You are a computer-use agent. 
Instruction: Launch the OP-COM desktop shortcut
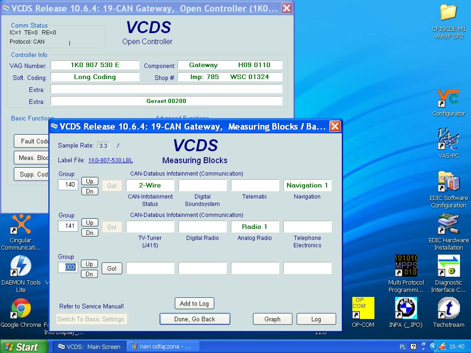point(363,312)
